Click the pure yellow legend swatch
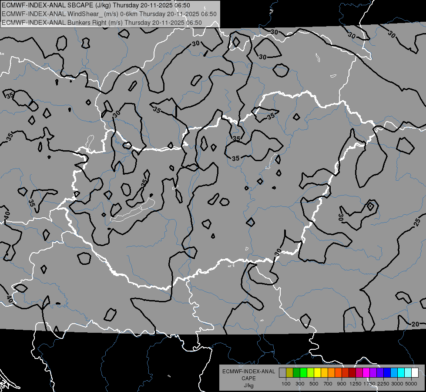426x392 pixels. click(x=317, y=373)
